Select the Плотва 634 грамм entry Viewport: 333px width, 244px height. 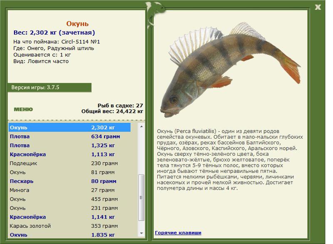coord(70,136)
